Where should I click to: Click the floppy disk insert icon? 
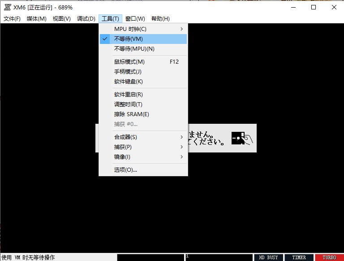tap(242, 138)
